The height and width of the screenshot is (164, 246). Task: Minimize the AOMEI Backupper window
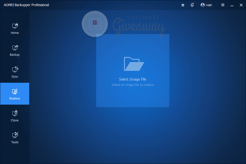[x=232, y=5]
